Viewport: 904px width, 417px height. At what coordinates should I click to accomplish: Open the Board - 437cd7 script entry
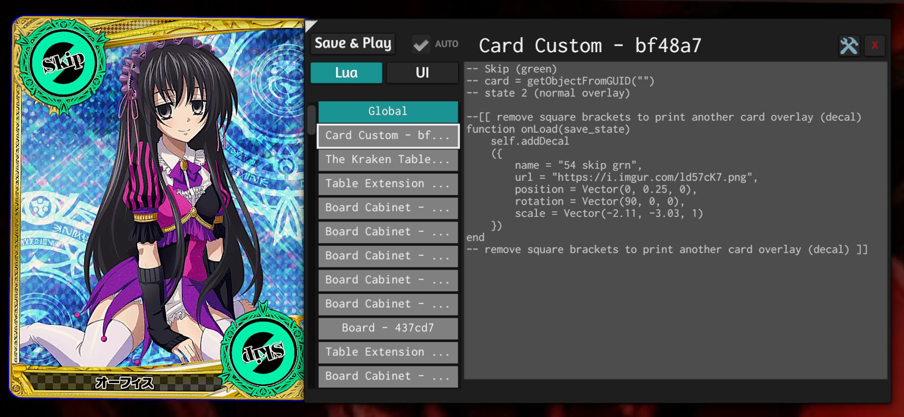[x=388, y=328]
